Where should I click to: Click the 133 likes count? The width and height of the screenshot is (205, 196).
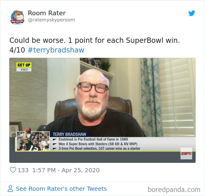[23, 170]
